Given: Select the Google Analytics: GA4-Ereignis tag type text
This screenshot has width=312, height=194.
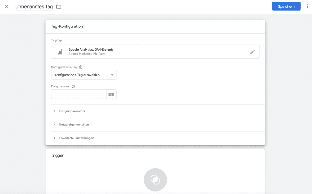Looking at the screenshot, I should 91,49.
